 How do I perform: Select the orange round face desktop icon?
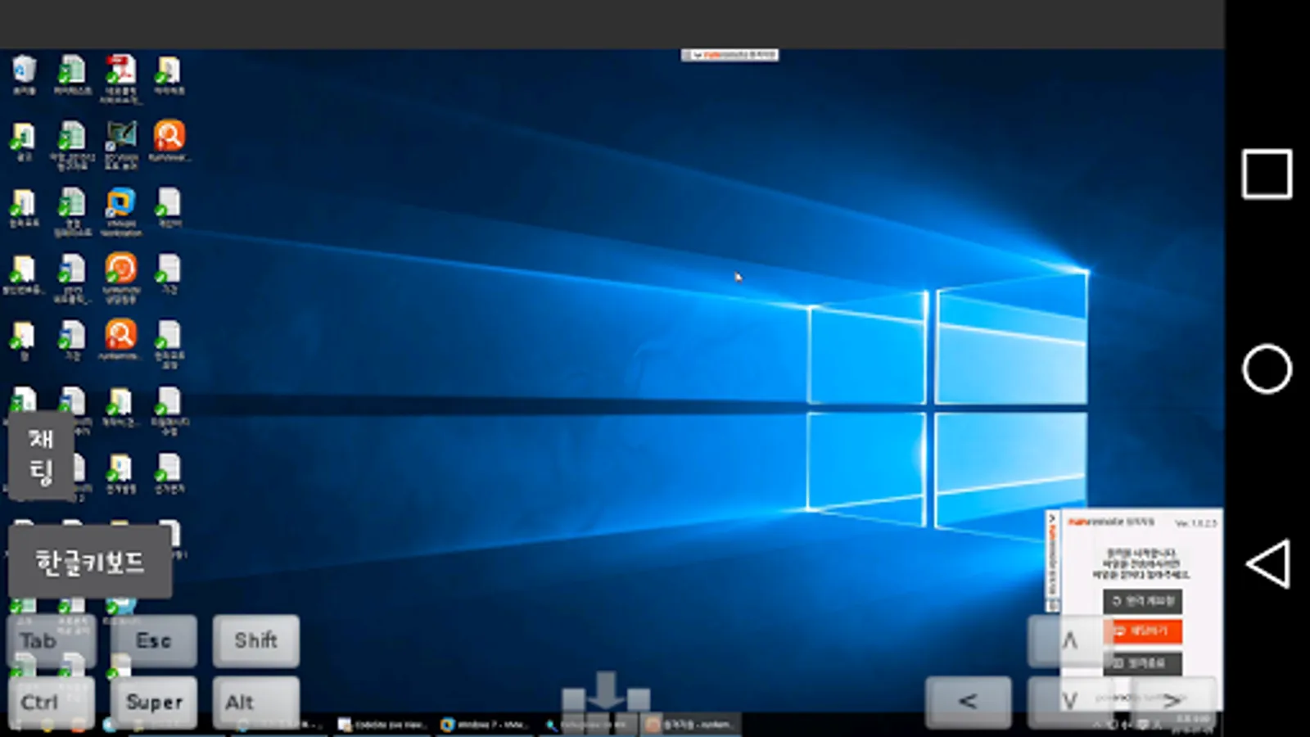[120, 278]
